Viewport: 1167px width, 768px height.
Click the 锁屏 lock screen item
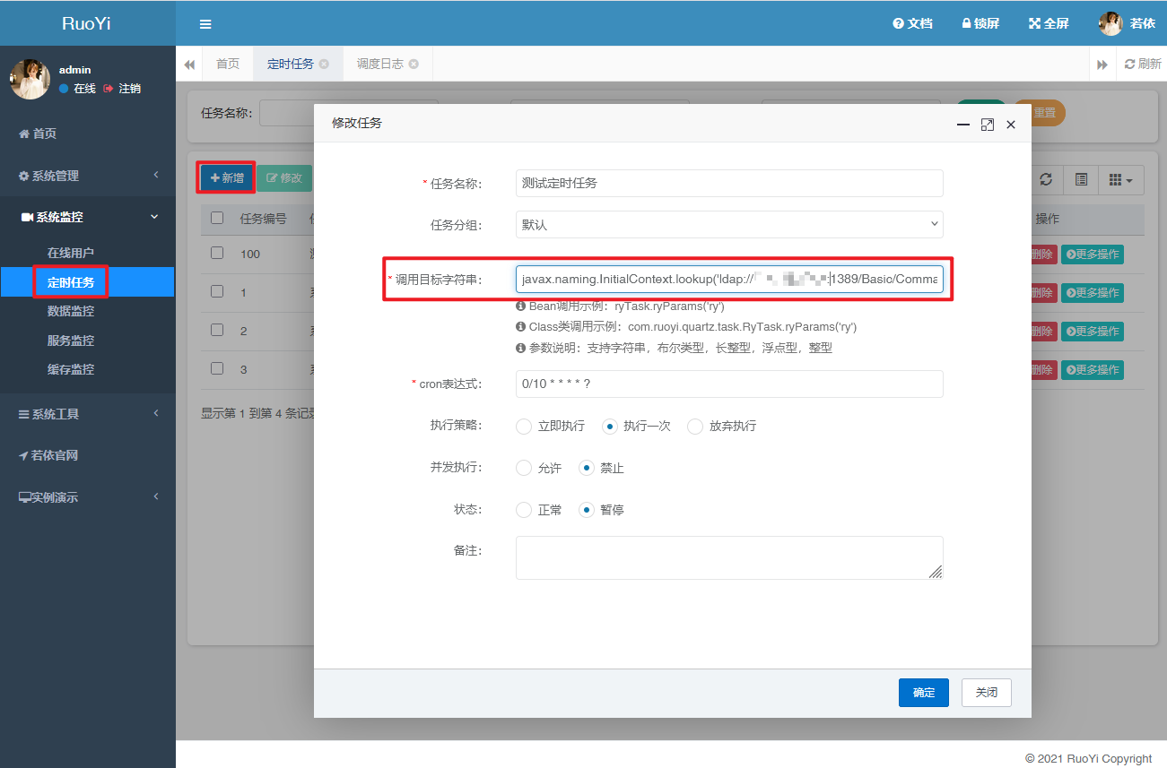pos(980,23)
